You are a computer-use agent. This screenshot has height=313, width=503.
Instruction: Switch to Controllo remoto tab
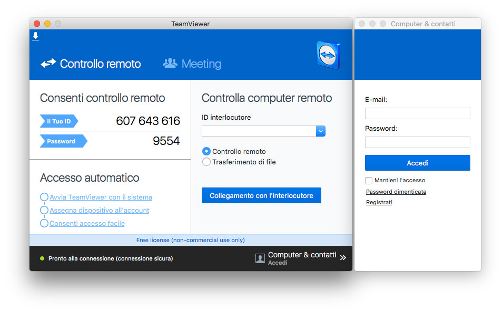click(x=91, y=64)
